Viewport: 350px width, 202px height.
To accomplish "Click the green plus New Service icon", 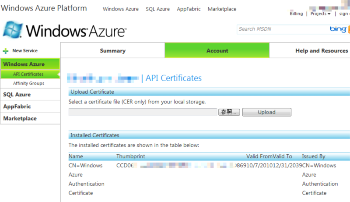I will (6, 51).
